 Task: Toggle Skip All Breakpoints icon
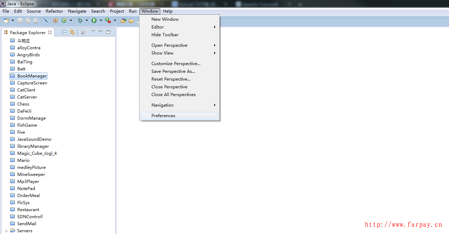(x=46, y=21)
